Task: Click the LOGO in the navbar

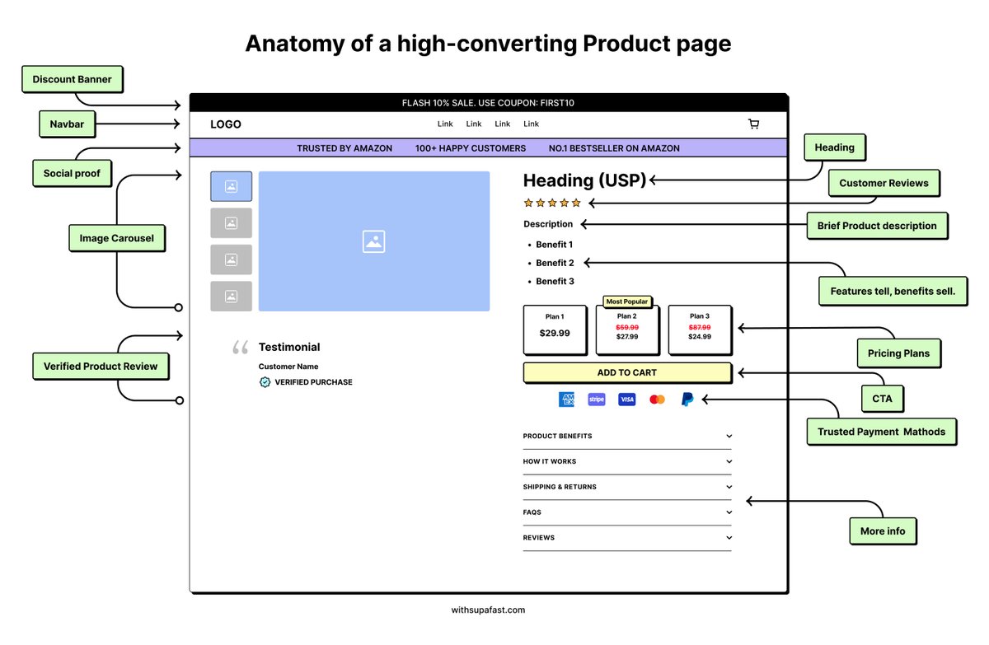Action: point(226,124)
